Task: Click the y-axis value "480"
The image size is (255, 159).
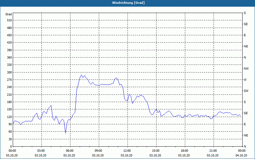Action: point(10,28)
